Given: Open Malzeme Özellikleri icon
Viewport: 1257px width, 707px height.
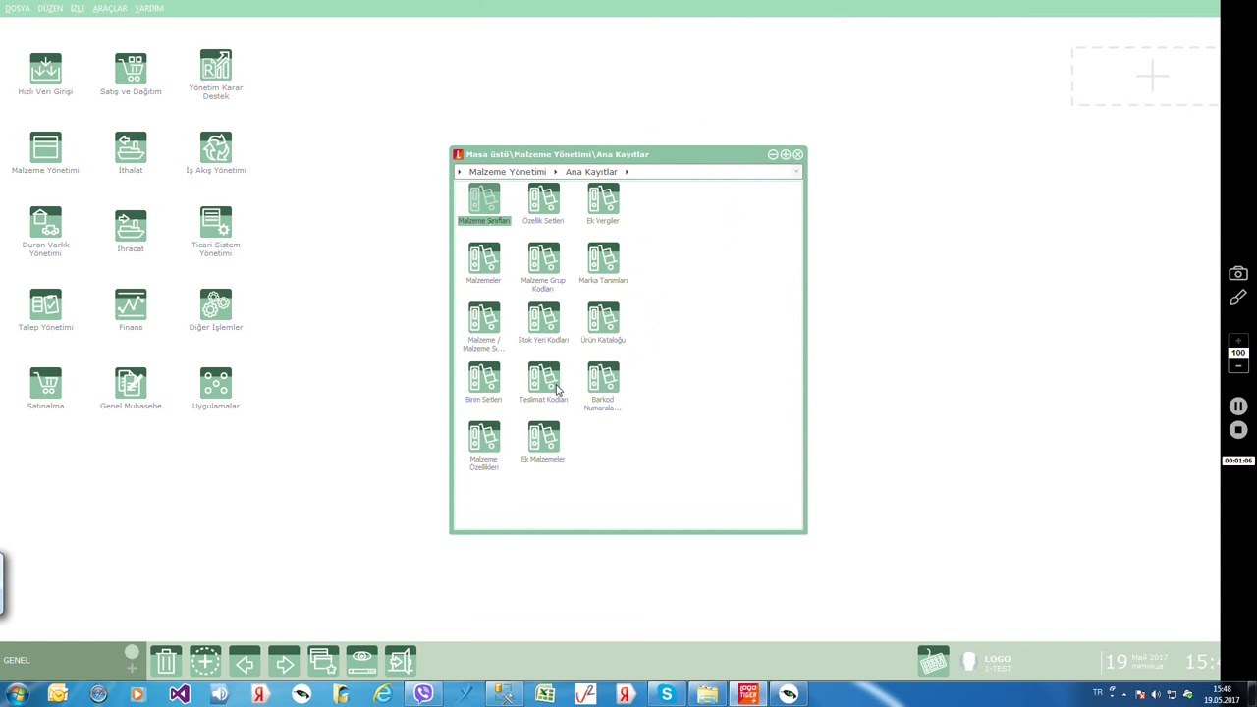Looking at the screenshot, I should click(x=483, y=448).
